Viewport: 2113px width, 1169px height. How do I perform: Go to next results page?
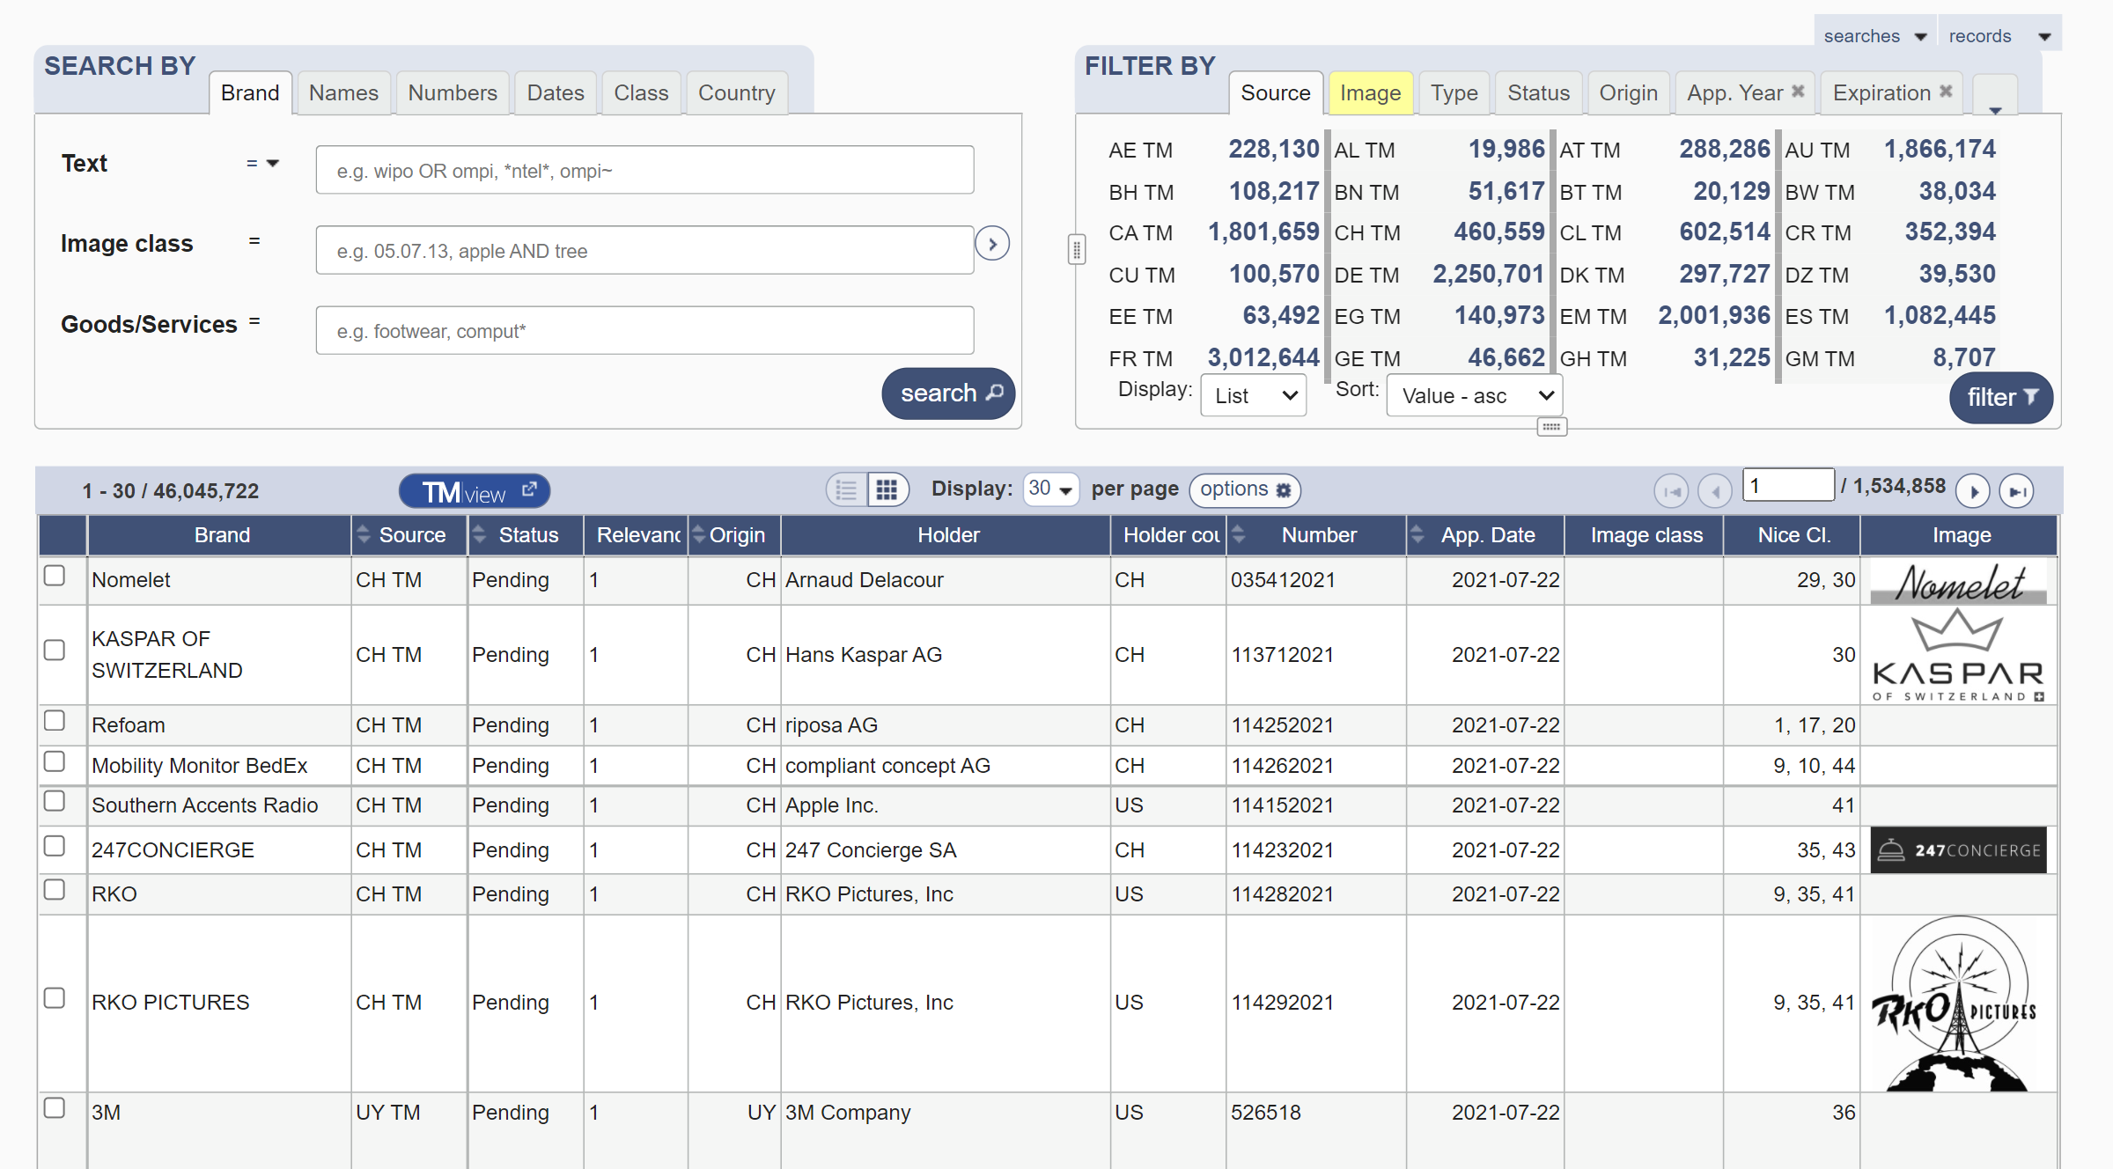click(1973, 490)
